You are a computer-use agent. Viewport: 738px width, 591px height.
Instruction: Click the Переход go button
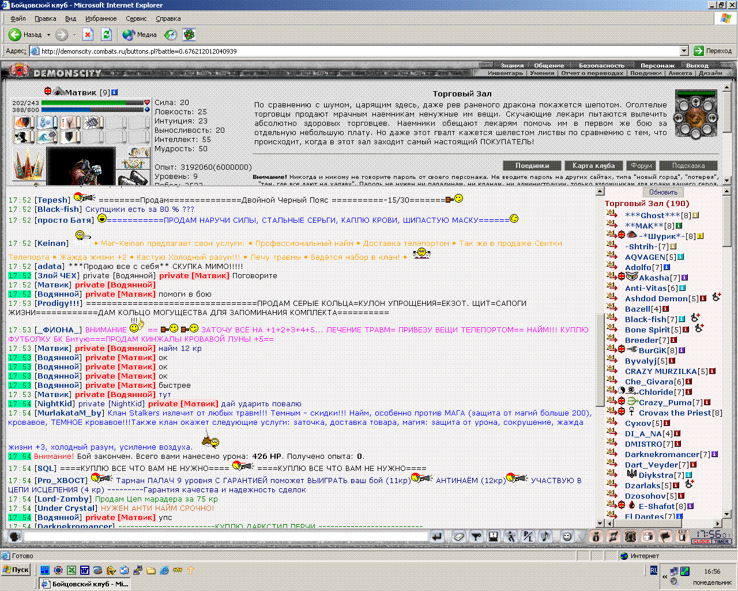pos(713,51)
